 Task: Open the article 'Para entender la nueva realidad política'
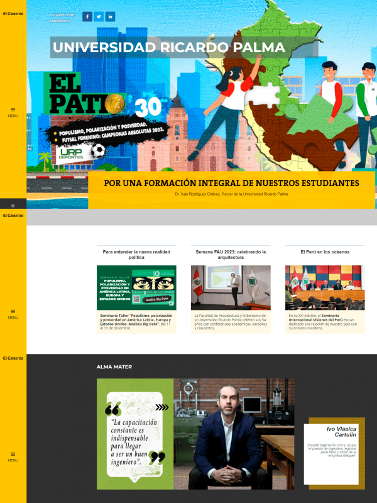click(x=136, y=255)
